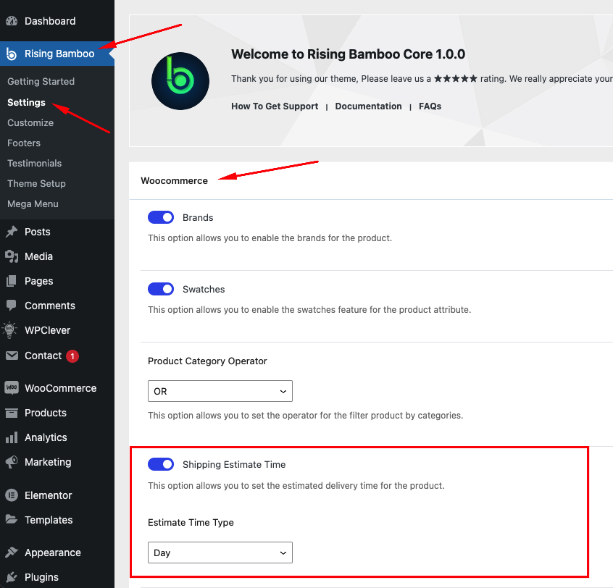613x588 pixels.
Task: Click the five-star rating stars
Action: (456, 78)
